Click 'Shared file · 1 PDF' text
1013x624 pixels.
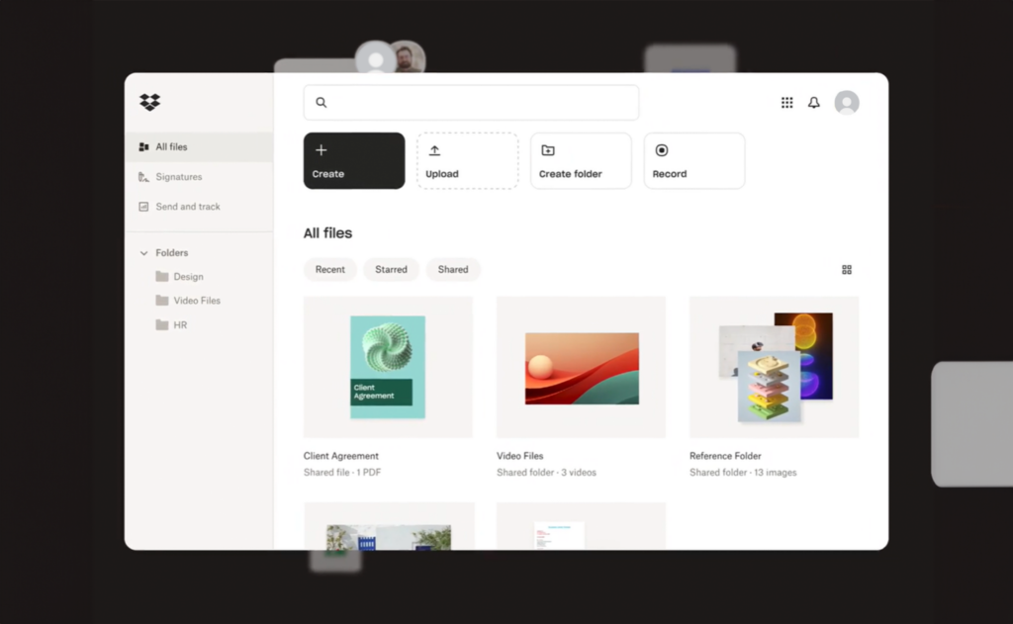click(x=342, y=472)
